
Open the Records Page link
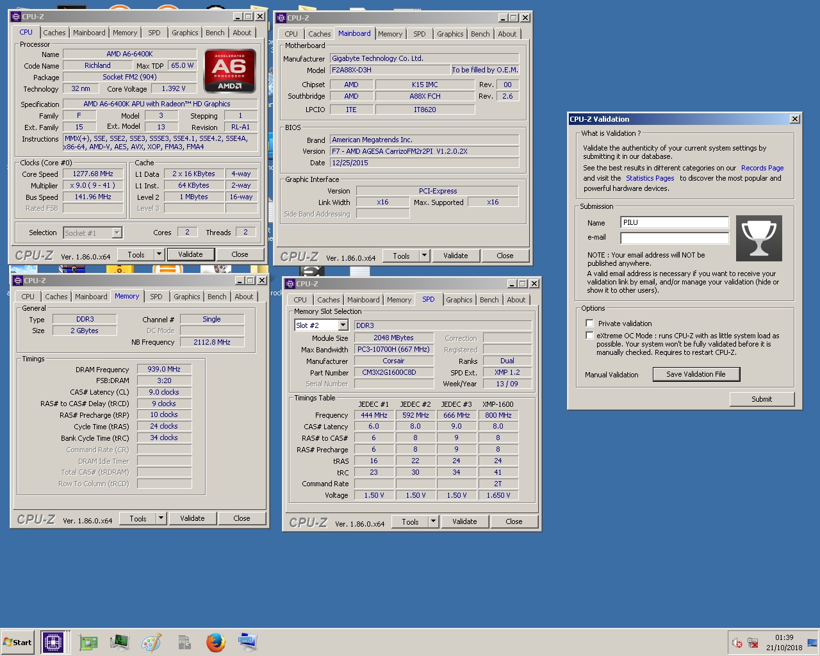(x=762, y=168)
